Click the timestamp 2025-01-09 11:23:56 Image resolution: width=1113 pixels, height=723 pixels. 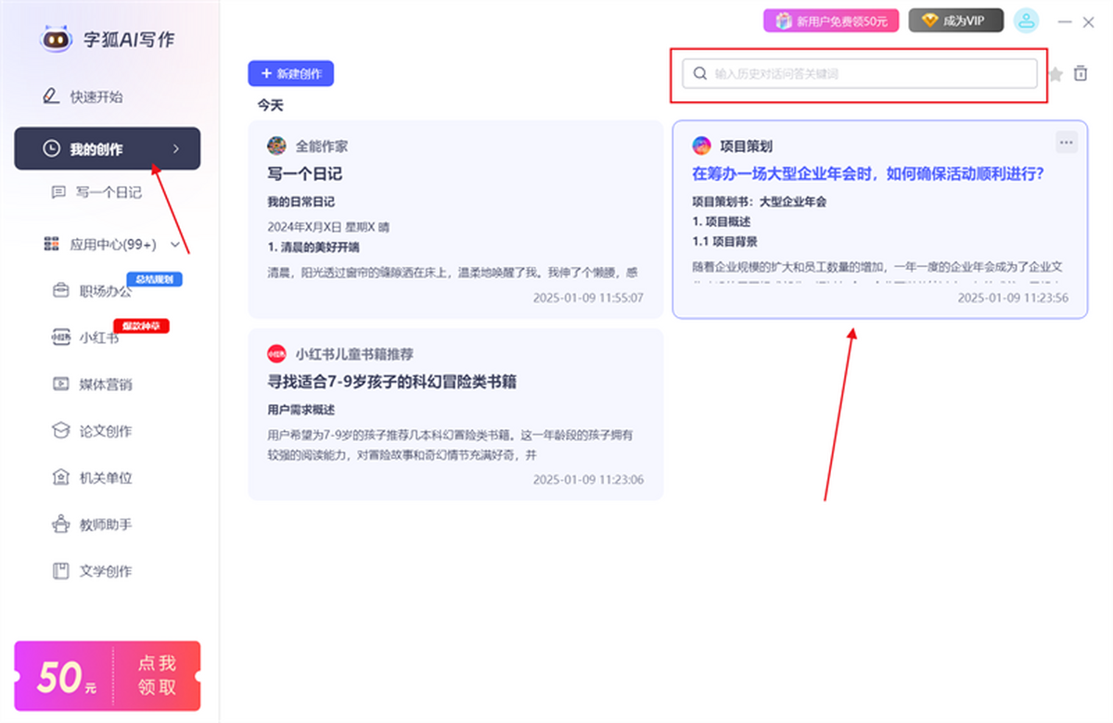tap(1013, 298)
